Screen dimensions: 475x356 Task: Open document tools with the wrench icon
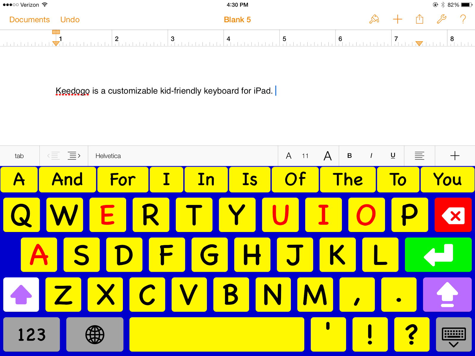click(x=441, y=19)
